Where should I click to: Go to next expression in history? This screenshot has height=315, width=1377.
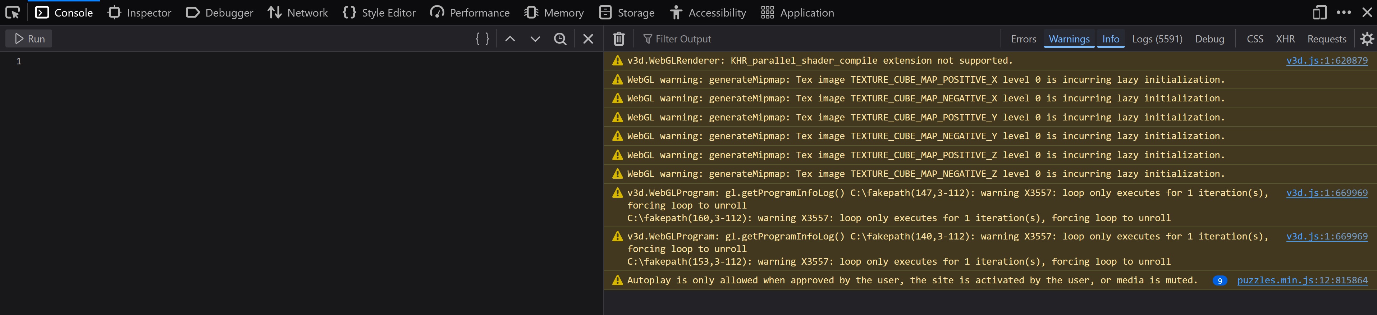pyautogui.click(x=535, y=38)
